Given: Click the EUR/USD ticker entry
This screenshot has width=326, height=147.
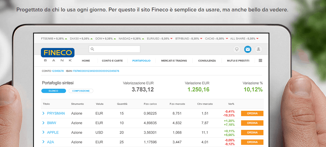Looking at the screenshot, I should [160, 39].
